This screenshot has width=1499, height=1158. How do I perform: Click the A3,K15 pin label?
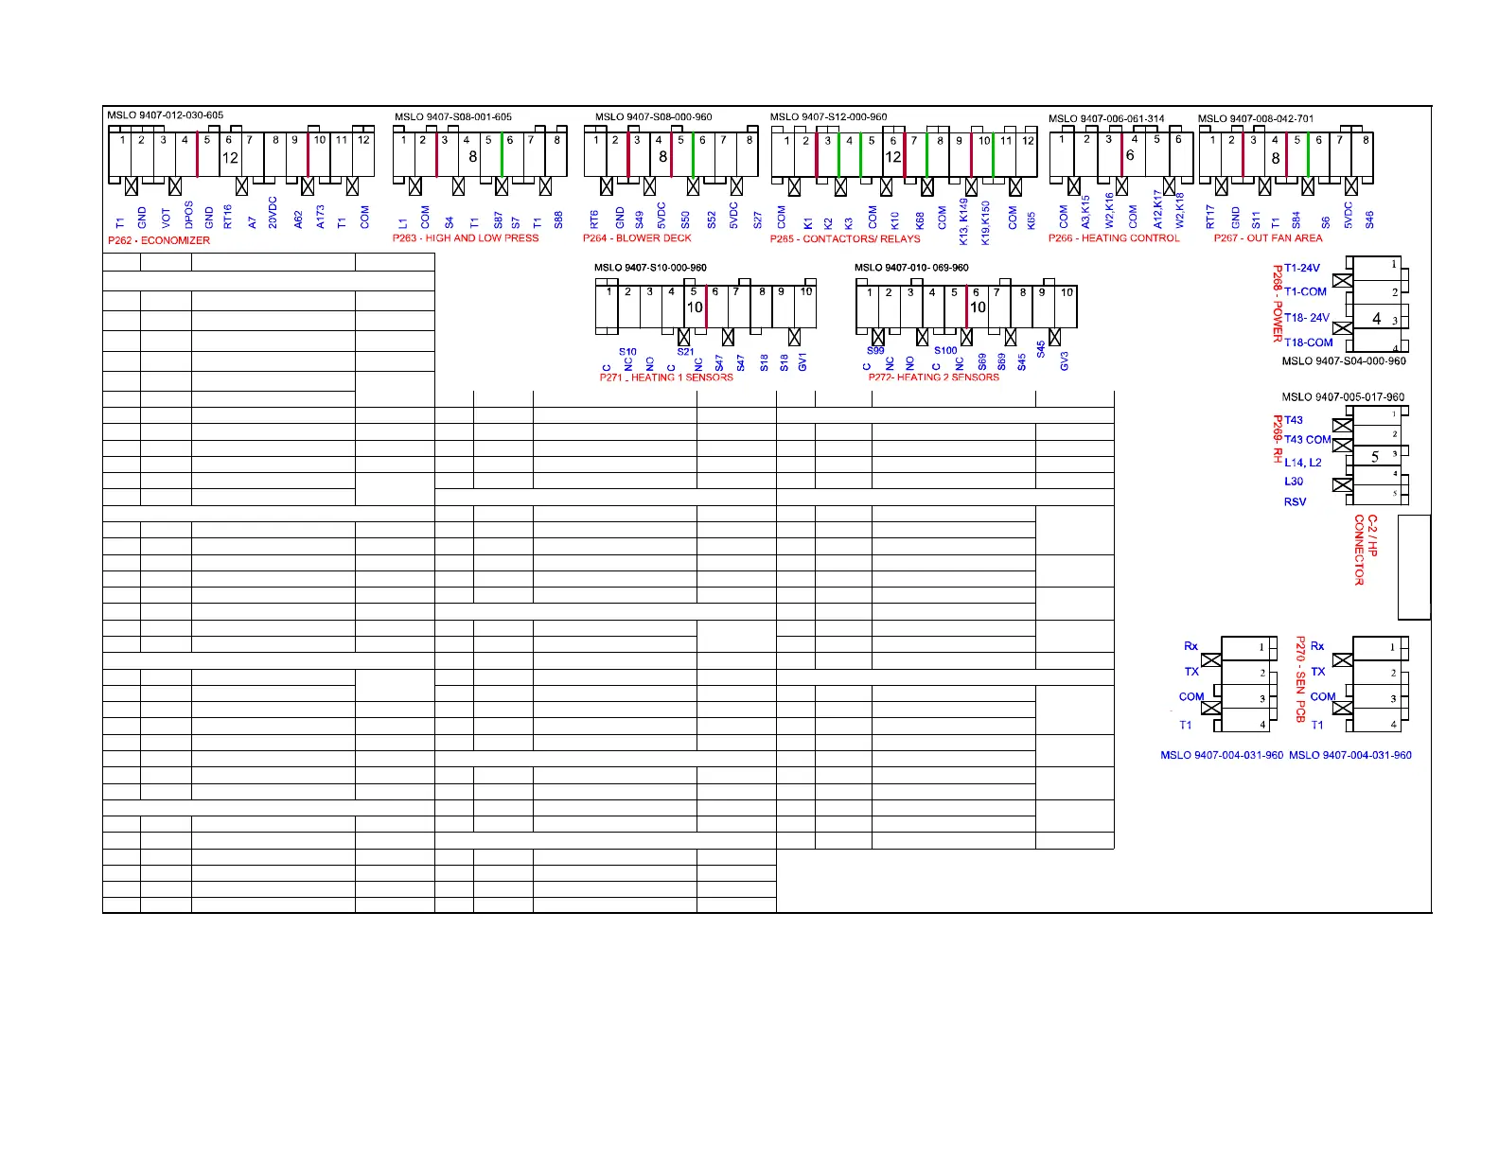(x=1086, y=212)
